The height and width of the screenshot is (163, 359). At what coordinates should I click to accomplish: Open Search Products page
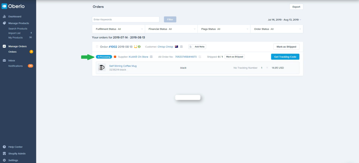click(18, 29)
